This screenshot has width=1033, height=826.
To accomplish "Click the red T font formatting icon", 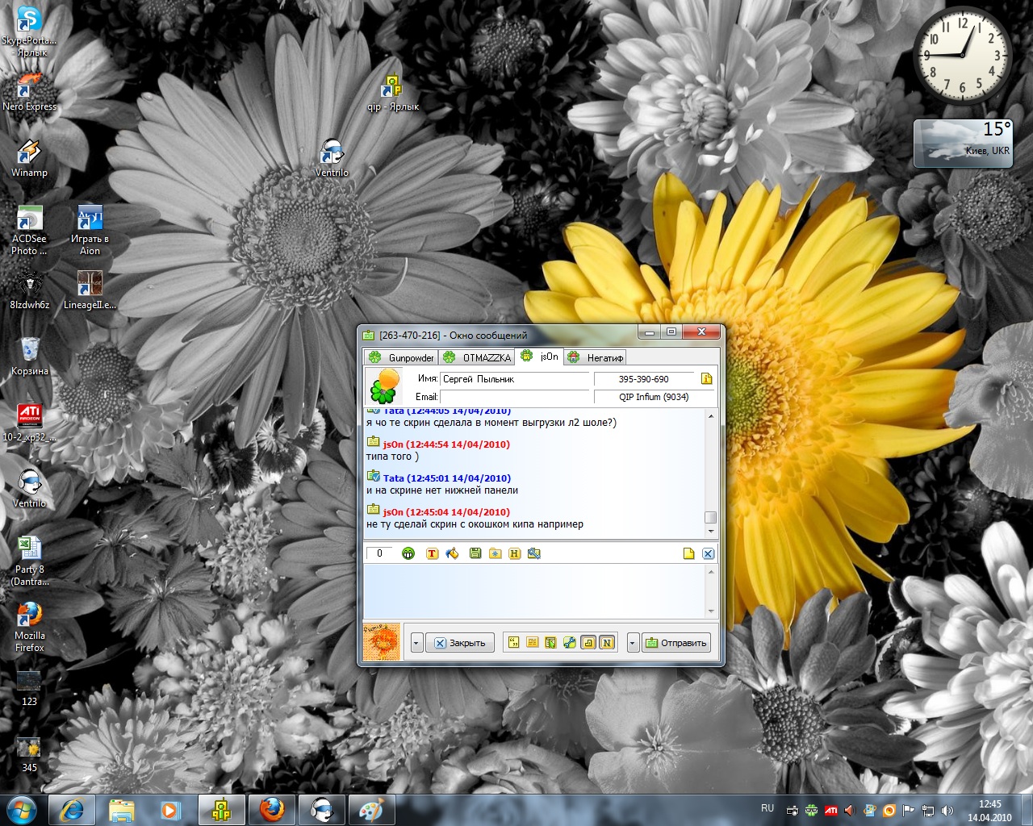I will pos(432,553).
